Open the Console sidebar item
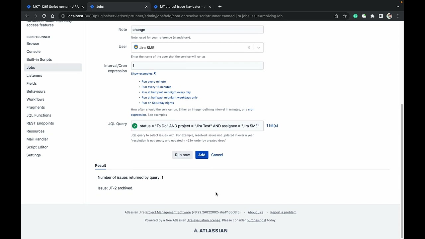Screen dimensions: 425x239 [x=34, y=51]
